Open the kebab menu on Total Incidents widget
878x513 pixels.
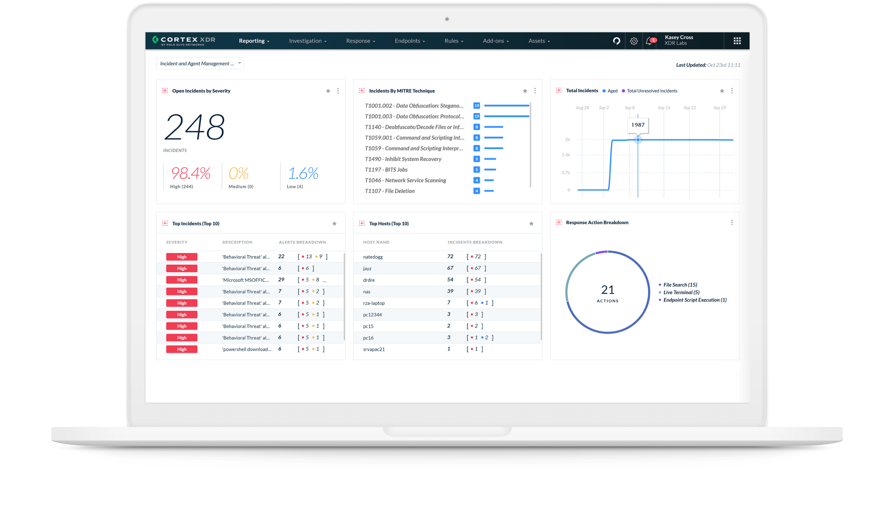pos(732,91)
